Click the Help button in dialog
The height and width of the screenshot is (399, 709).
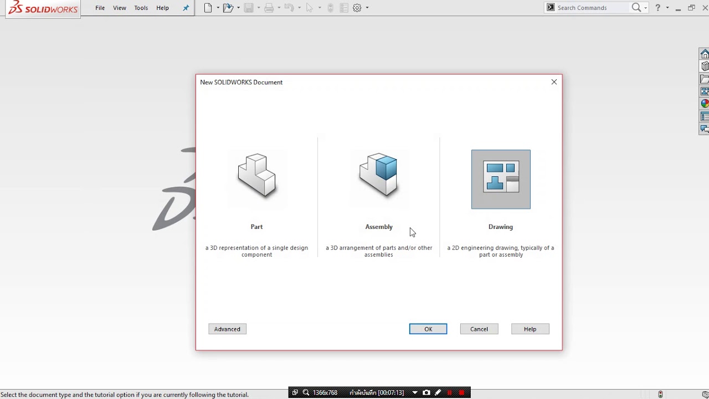[530, 329]
